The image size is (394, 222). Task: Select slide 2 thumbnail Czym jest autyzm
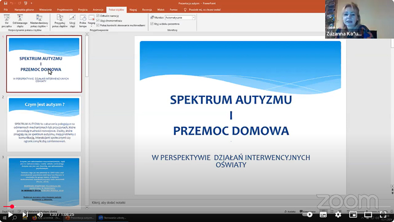tap(44, 124)
